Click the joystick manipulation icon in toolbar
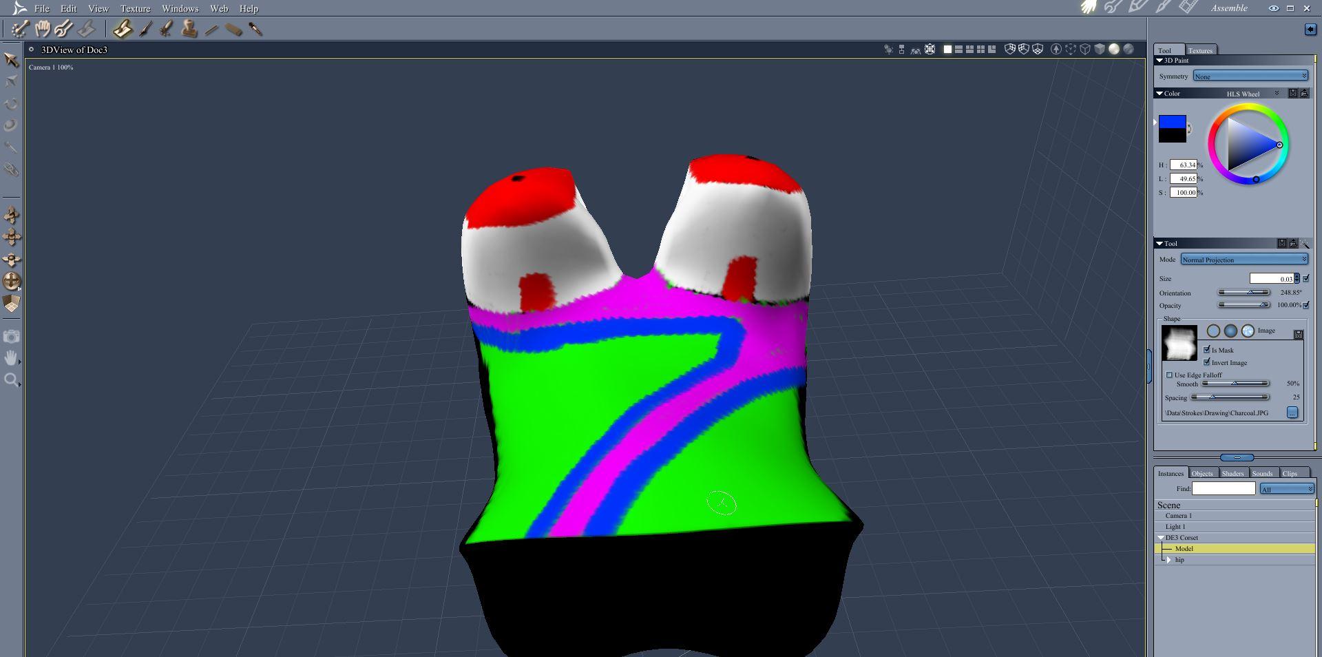The height and width of the screenshot is (657, 1322). tap(19, 29)
